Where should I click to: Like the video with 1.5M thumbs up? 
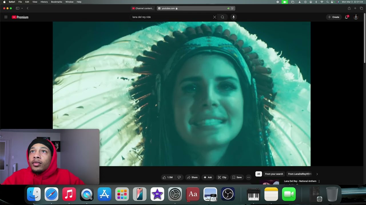168,177
